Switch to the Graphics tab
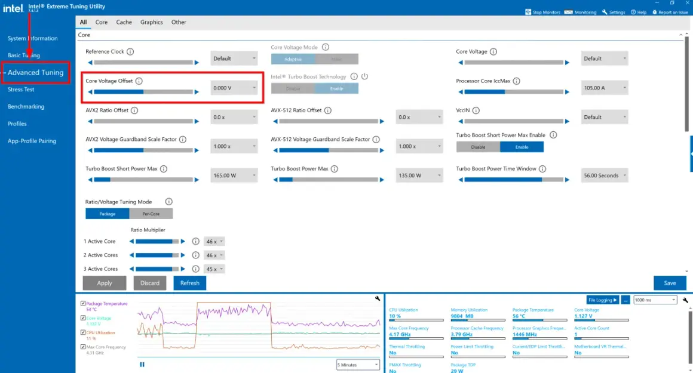This screenshot has width=693, height=373. pos(152,22)
